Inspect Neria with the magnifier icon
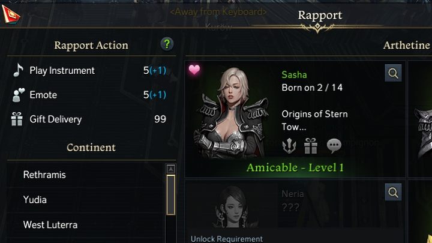Screen dimensions: 432x243 point(394,193)
